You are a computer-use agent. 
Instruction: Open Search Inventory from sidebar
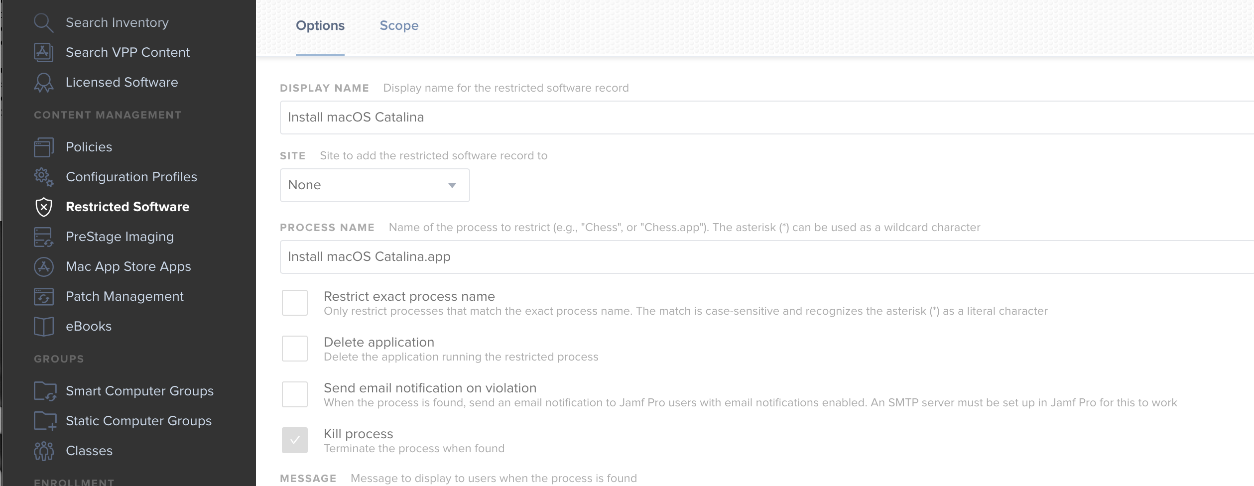click(x=117, y=23)
